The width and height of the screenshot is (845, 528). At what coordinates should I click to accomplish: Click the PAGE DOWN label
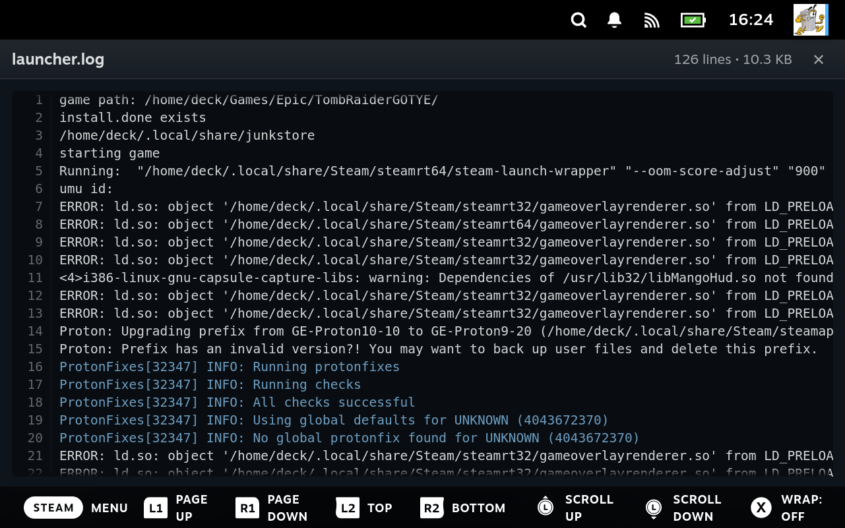click(288, 508)
